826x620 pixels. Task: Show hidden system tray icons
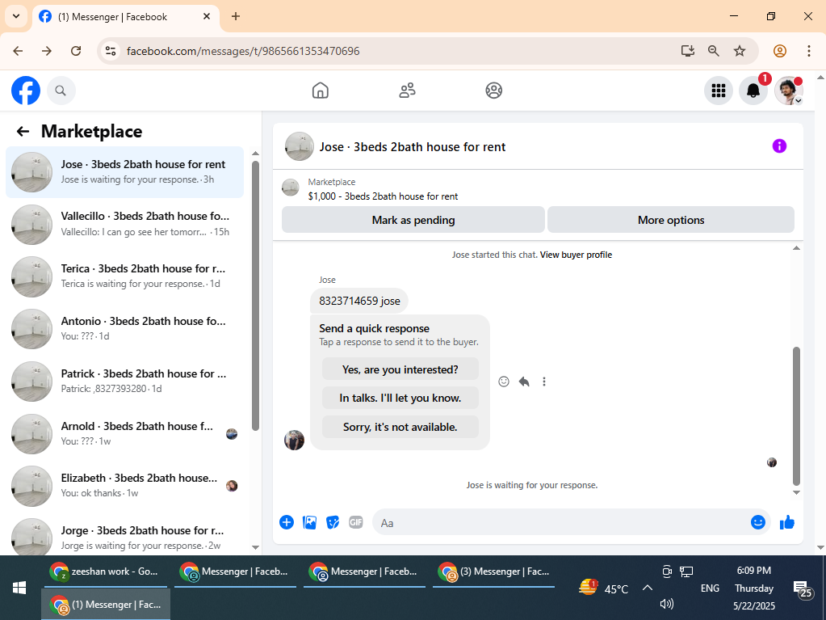tap(648, 588)
